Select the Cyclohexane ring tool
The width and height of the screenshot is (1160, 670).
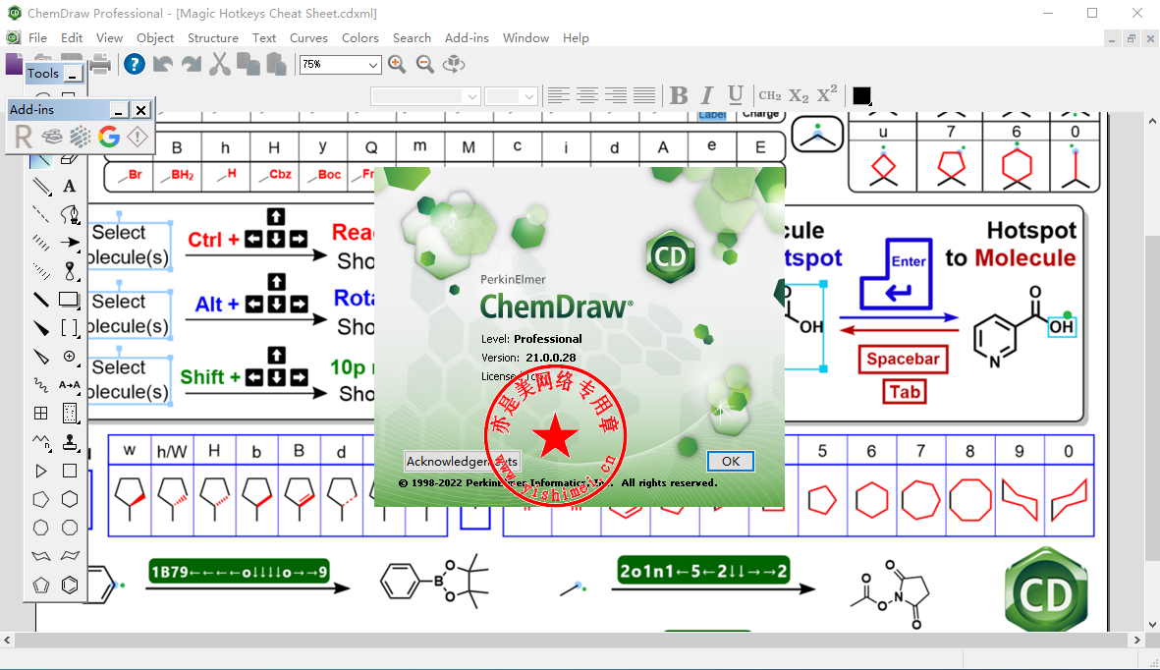[x=70, y=500]
